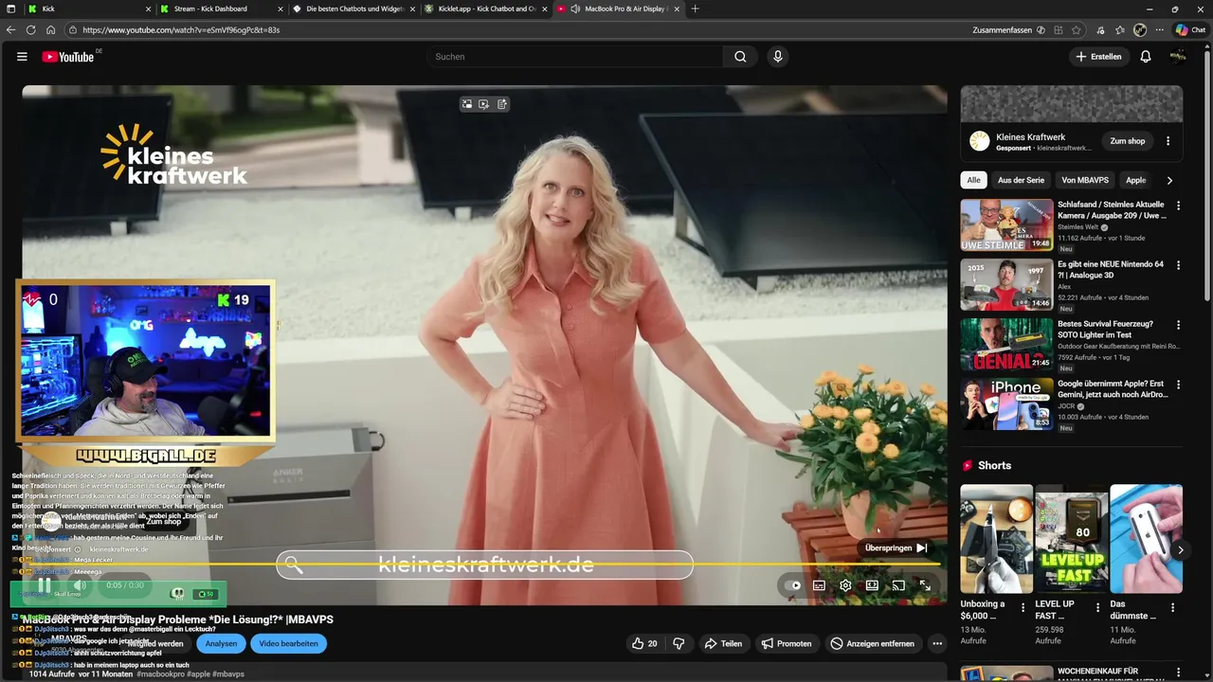Open the player settings gear

(845, 585)
